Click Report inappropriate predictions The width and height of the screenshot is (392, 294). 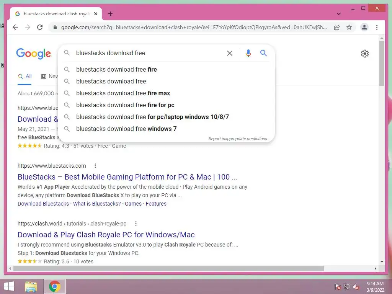(x=238, y=139)
